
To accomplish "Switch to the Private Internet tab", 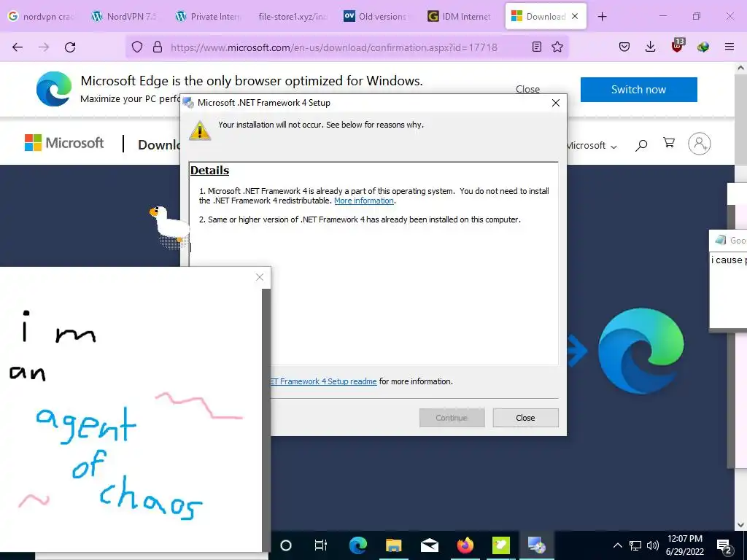I will click(209, 17).
